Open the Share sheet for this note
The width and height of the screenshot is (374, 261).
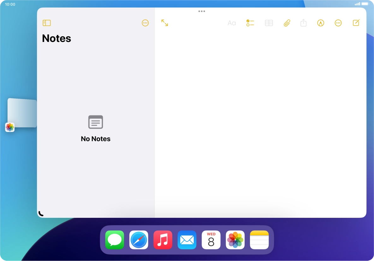point(303,23)
